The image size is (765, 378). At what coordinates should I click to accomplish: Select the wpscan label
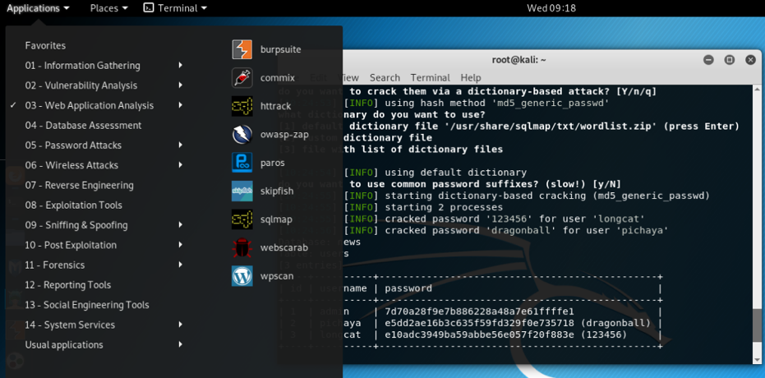(277, 276)
